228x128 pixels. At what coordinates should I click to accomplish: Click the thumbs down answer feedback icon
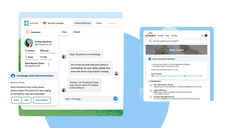pyautogui.click(x=177, y=69)
